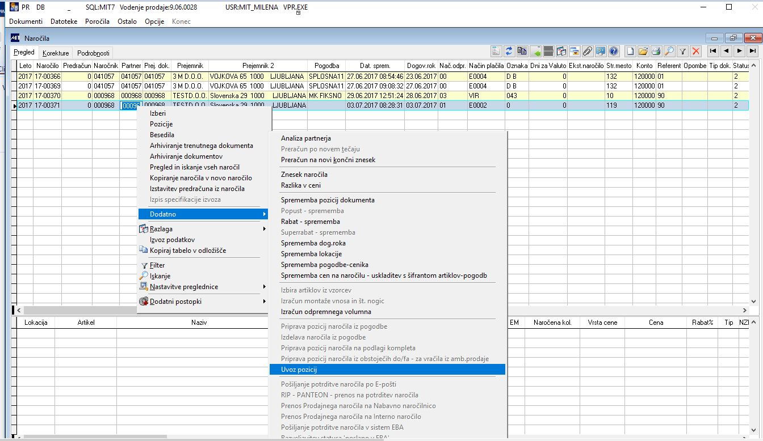
Task: Click the printer icon in toolbar
Action: (656, 51)
